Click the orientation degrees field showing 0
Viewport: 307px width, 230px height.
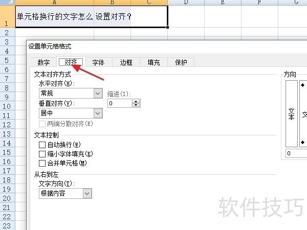coord(296,153)
